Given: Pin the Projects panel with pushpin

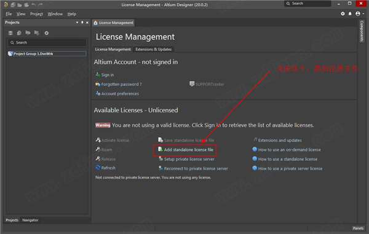Looking at the screenshot, I should (82, 22).
